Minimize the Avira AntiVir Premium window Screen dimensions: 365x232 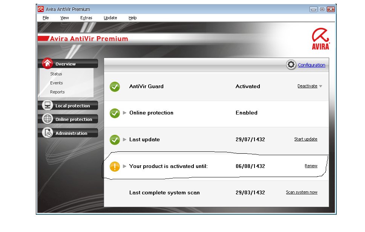coord(313,9)
